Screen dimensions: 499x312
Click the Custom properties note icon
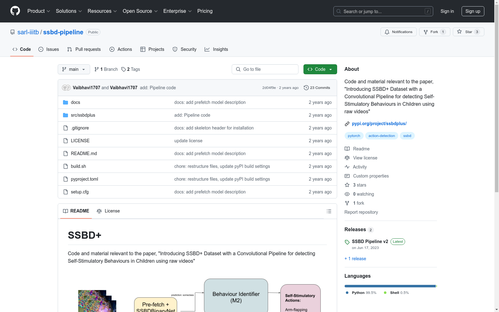(x=347, y=176)
